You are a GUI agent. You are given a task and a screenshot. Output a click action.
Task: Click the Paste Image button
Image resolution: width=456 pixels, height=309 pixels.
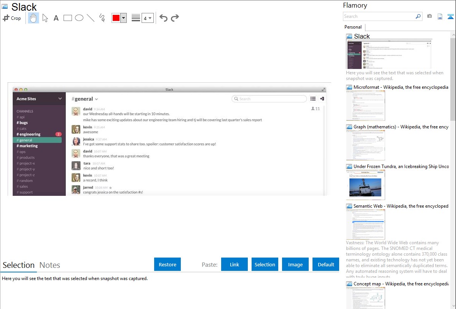[x=295, y=264]
